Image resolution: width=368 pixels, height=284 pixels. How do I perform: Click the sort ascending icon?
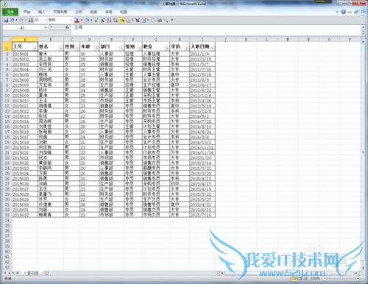pos(109,20)
